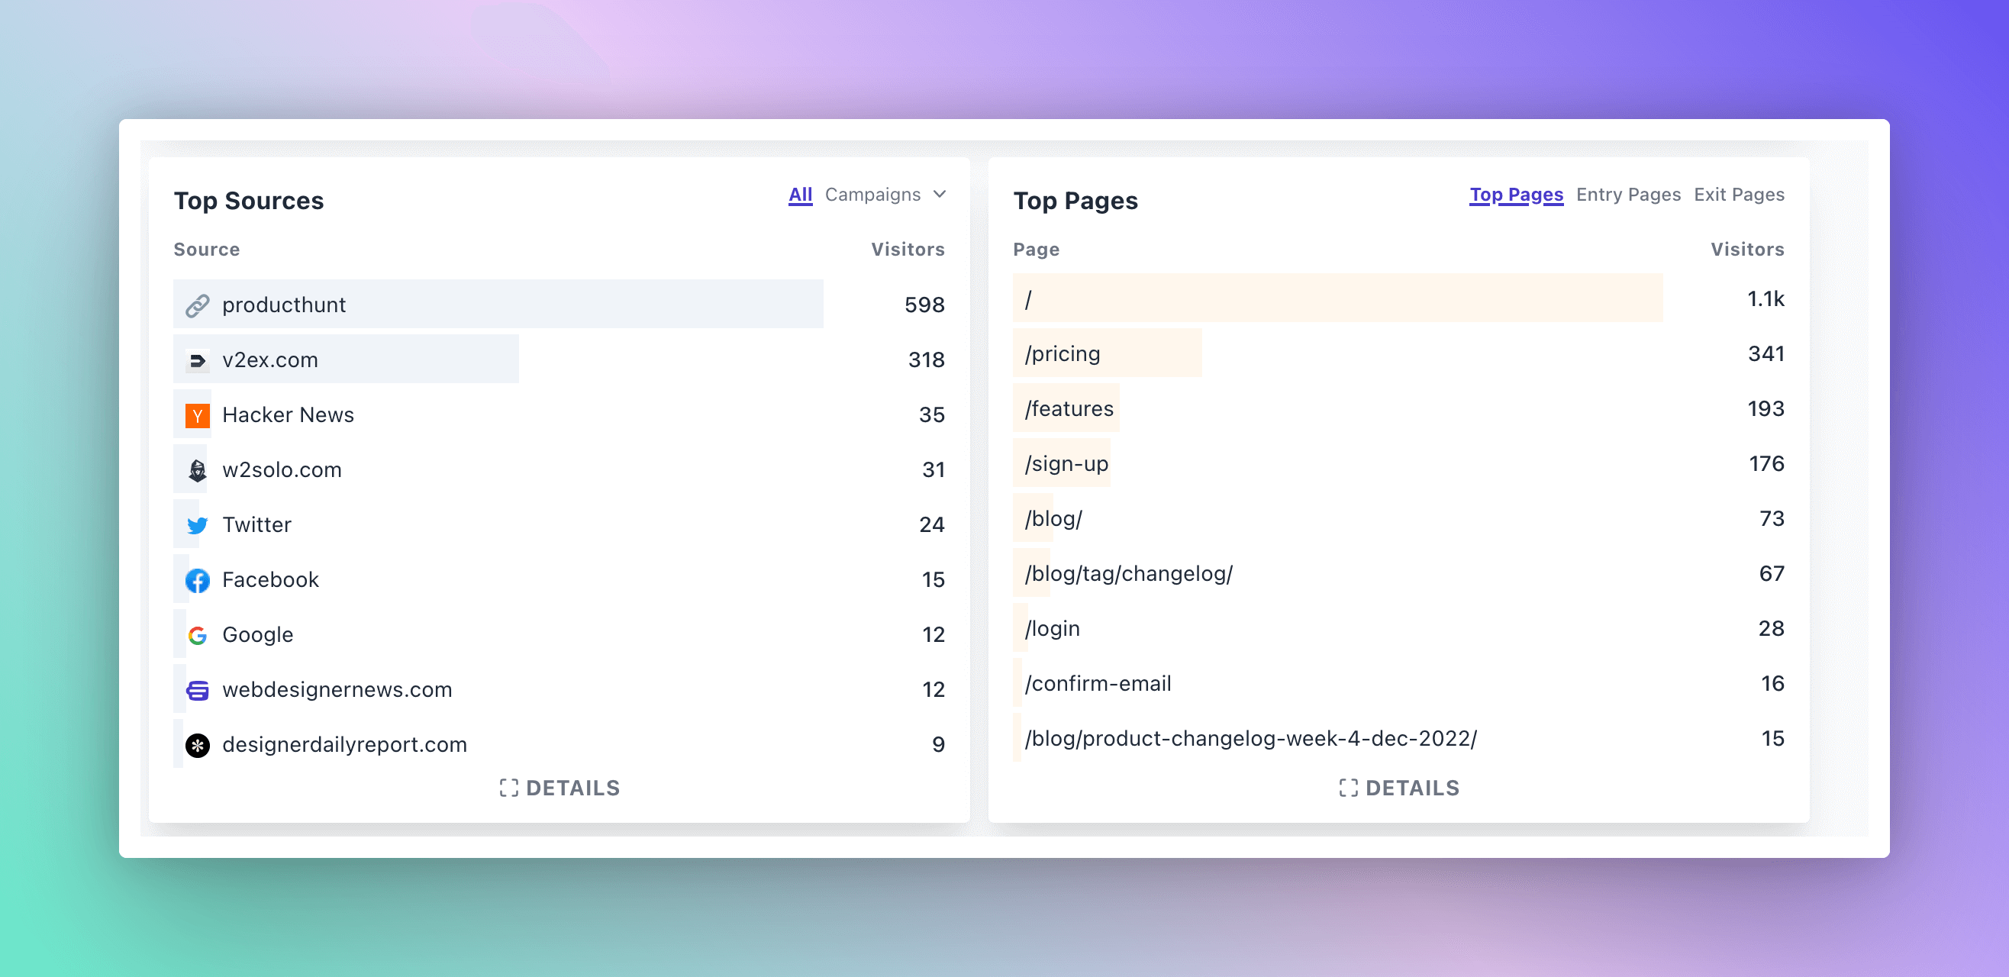Click the Top Sources panel title
This screenshot has width=2009, height=977.
[249, 201]
